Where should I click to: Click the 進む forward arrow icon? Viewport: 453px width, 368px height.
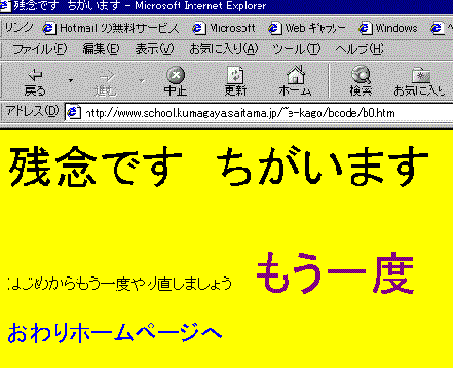106,75
